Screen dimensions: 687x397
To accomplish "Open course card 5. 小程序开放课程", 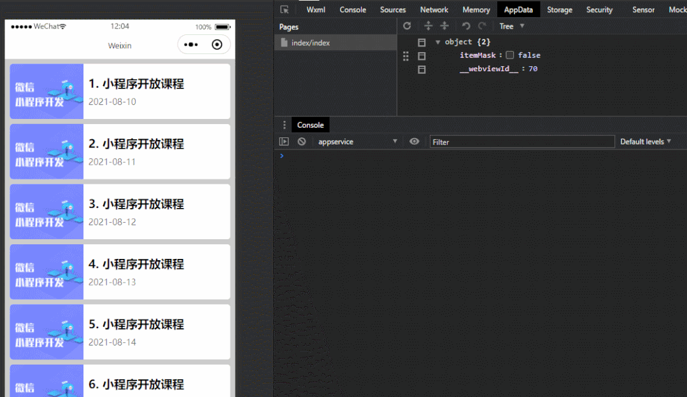I will click(x=120, y=332).
